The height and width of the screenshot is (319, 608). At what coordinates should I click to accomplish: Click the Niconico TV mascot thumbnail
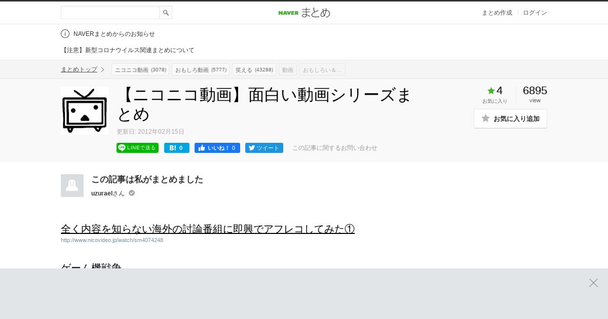click(85, 110)
